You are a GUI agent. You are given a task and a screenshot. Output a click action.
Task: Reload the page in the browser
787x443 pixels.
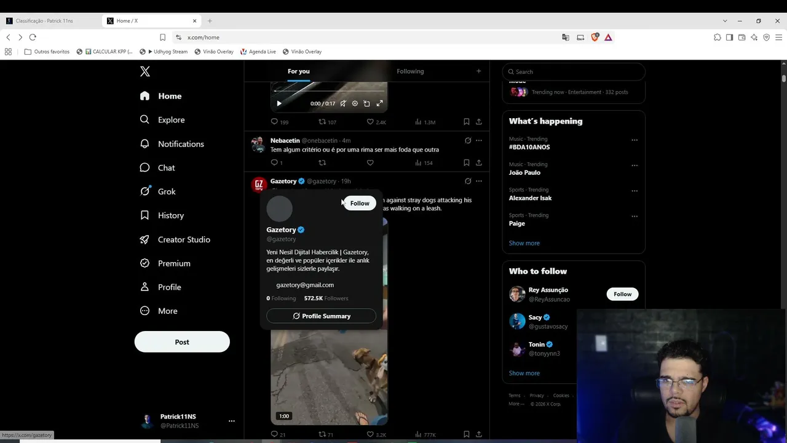pos(33,38)
